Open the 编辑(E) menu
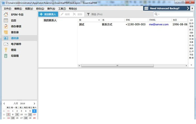The width and height of the screenshot is (196, 124). [18, 8]
